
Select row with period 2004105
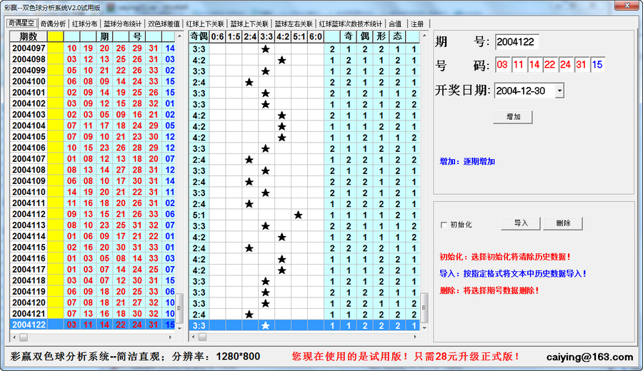click(x=93, y=136)
